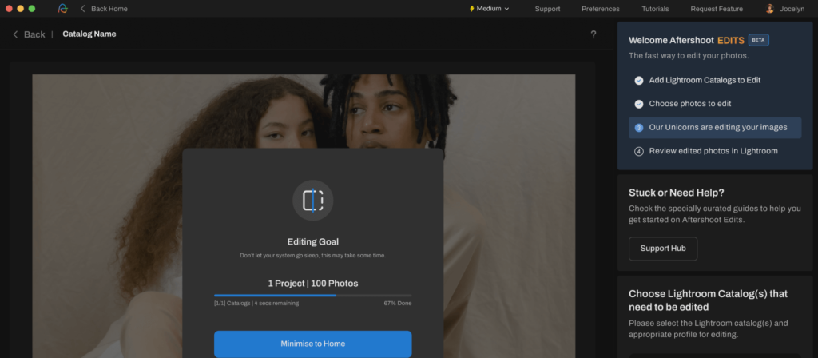Click checkmark for Choose photos to edit
This screenshot has height=358, width=818.
pos(638,104)
